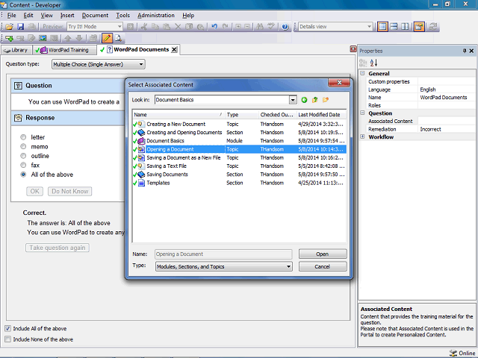Select 'Creating a New Document' topic row
This screenshot has height=358, width=478.
tap(239, 124)
